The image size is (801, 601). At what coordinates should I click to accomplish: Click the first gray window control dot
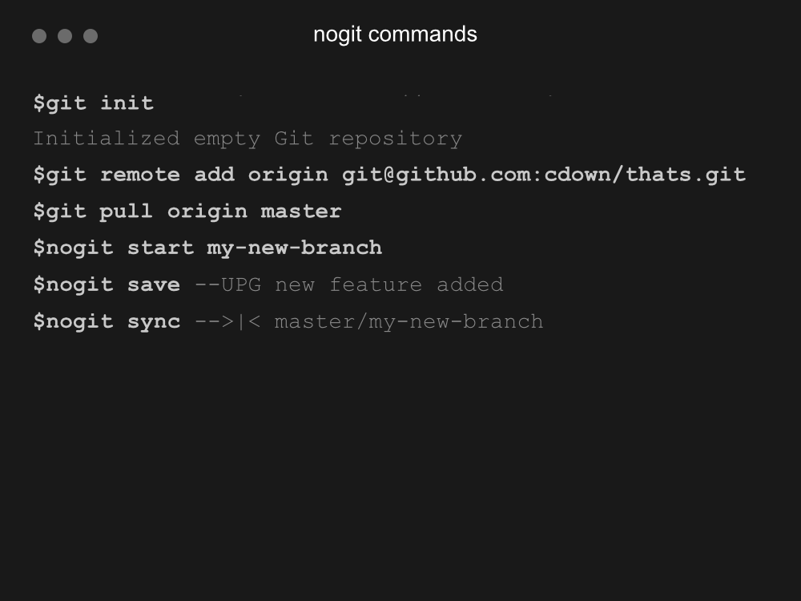[39, 36]
